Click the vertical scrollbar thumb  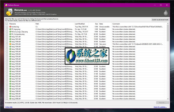[168, 33]
